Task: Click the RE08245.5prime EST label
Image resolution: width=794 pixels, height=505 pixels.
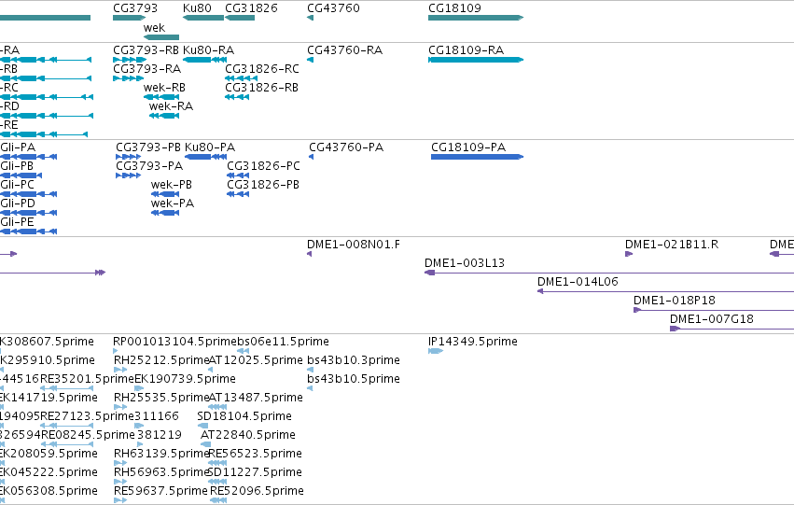Action: tap(88, 436)
